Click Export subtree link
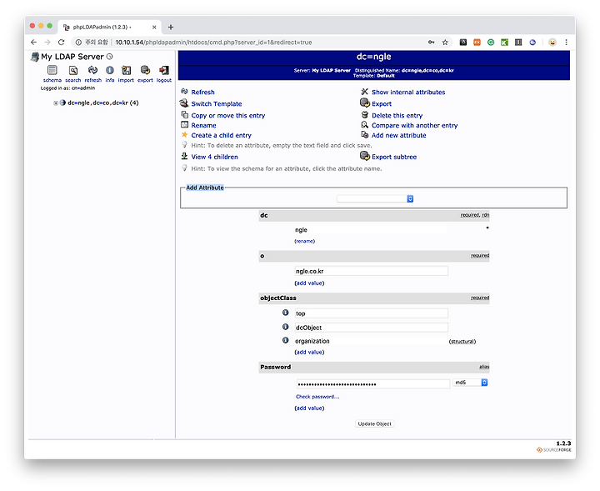This screenshot has width=600, height=491. (x=394, y=157)
